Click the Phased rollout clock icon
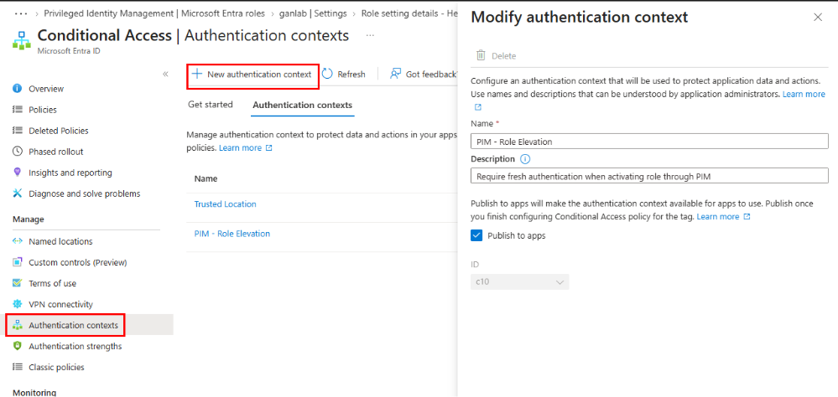The image size is (838, 397). pos(17,152)
